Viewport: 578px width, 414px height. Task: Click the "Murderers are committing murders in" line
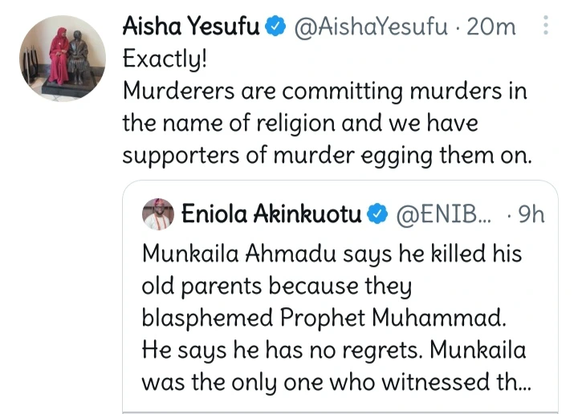coord(324,91)
